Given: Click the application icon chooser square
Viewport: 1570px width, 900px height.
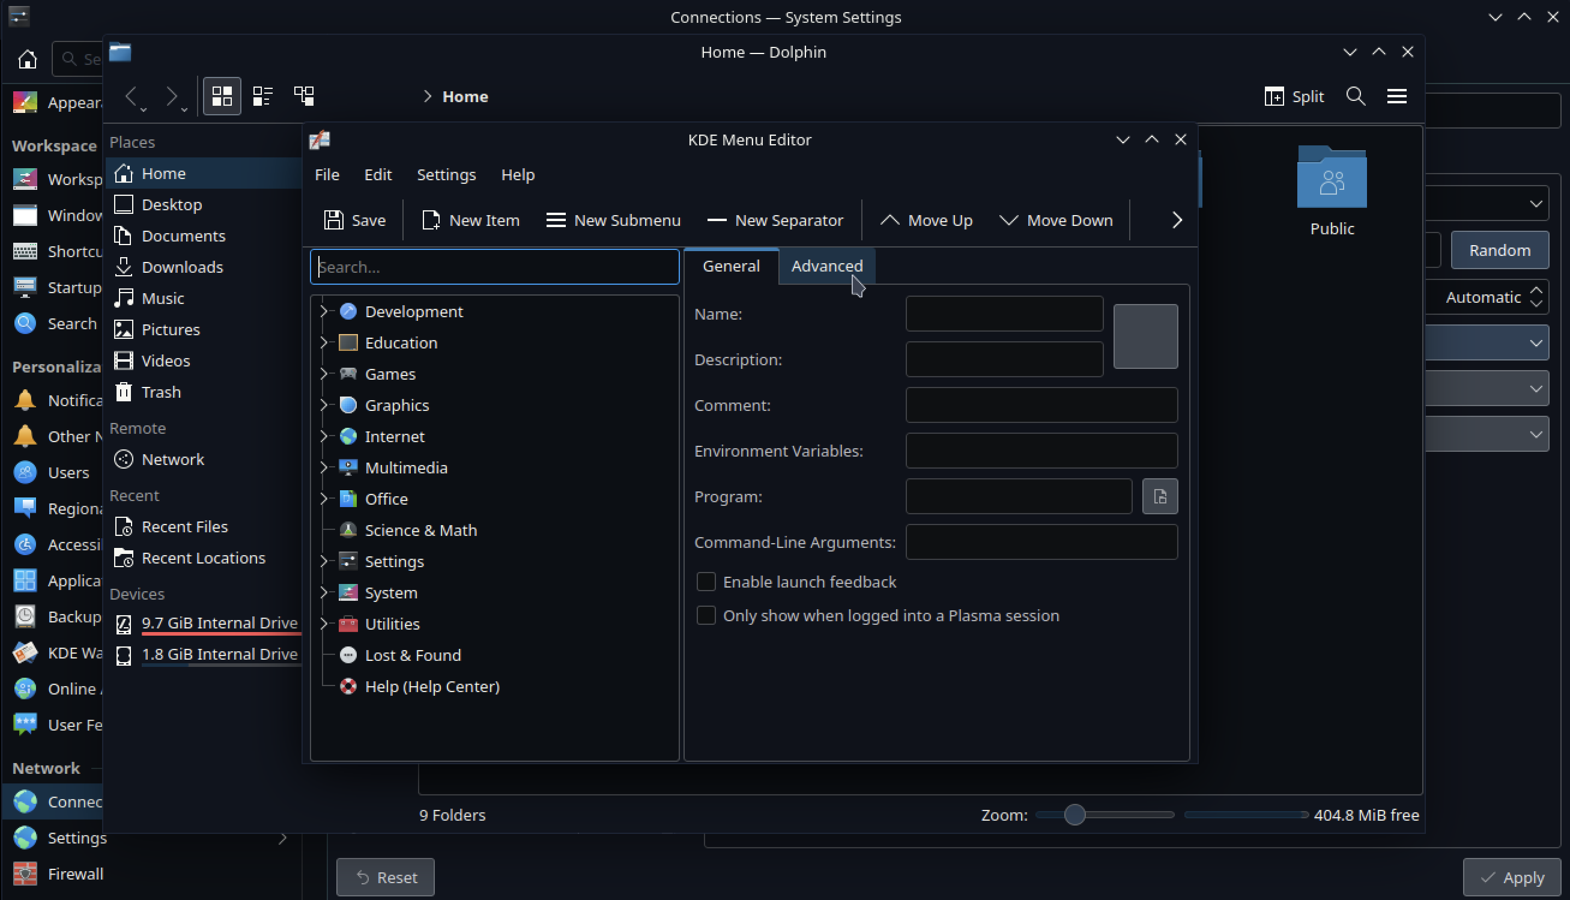Looking at the screenshot, I should pyautogui.click(x=1145, y=337).
